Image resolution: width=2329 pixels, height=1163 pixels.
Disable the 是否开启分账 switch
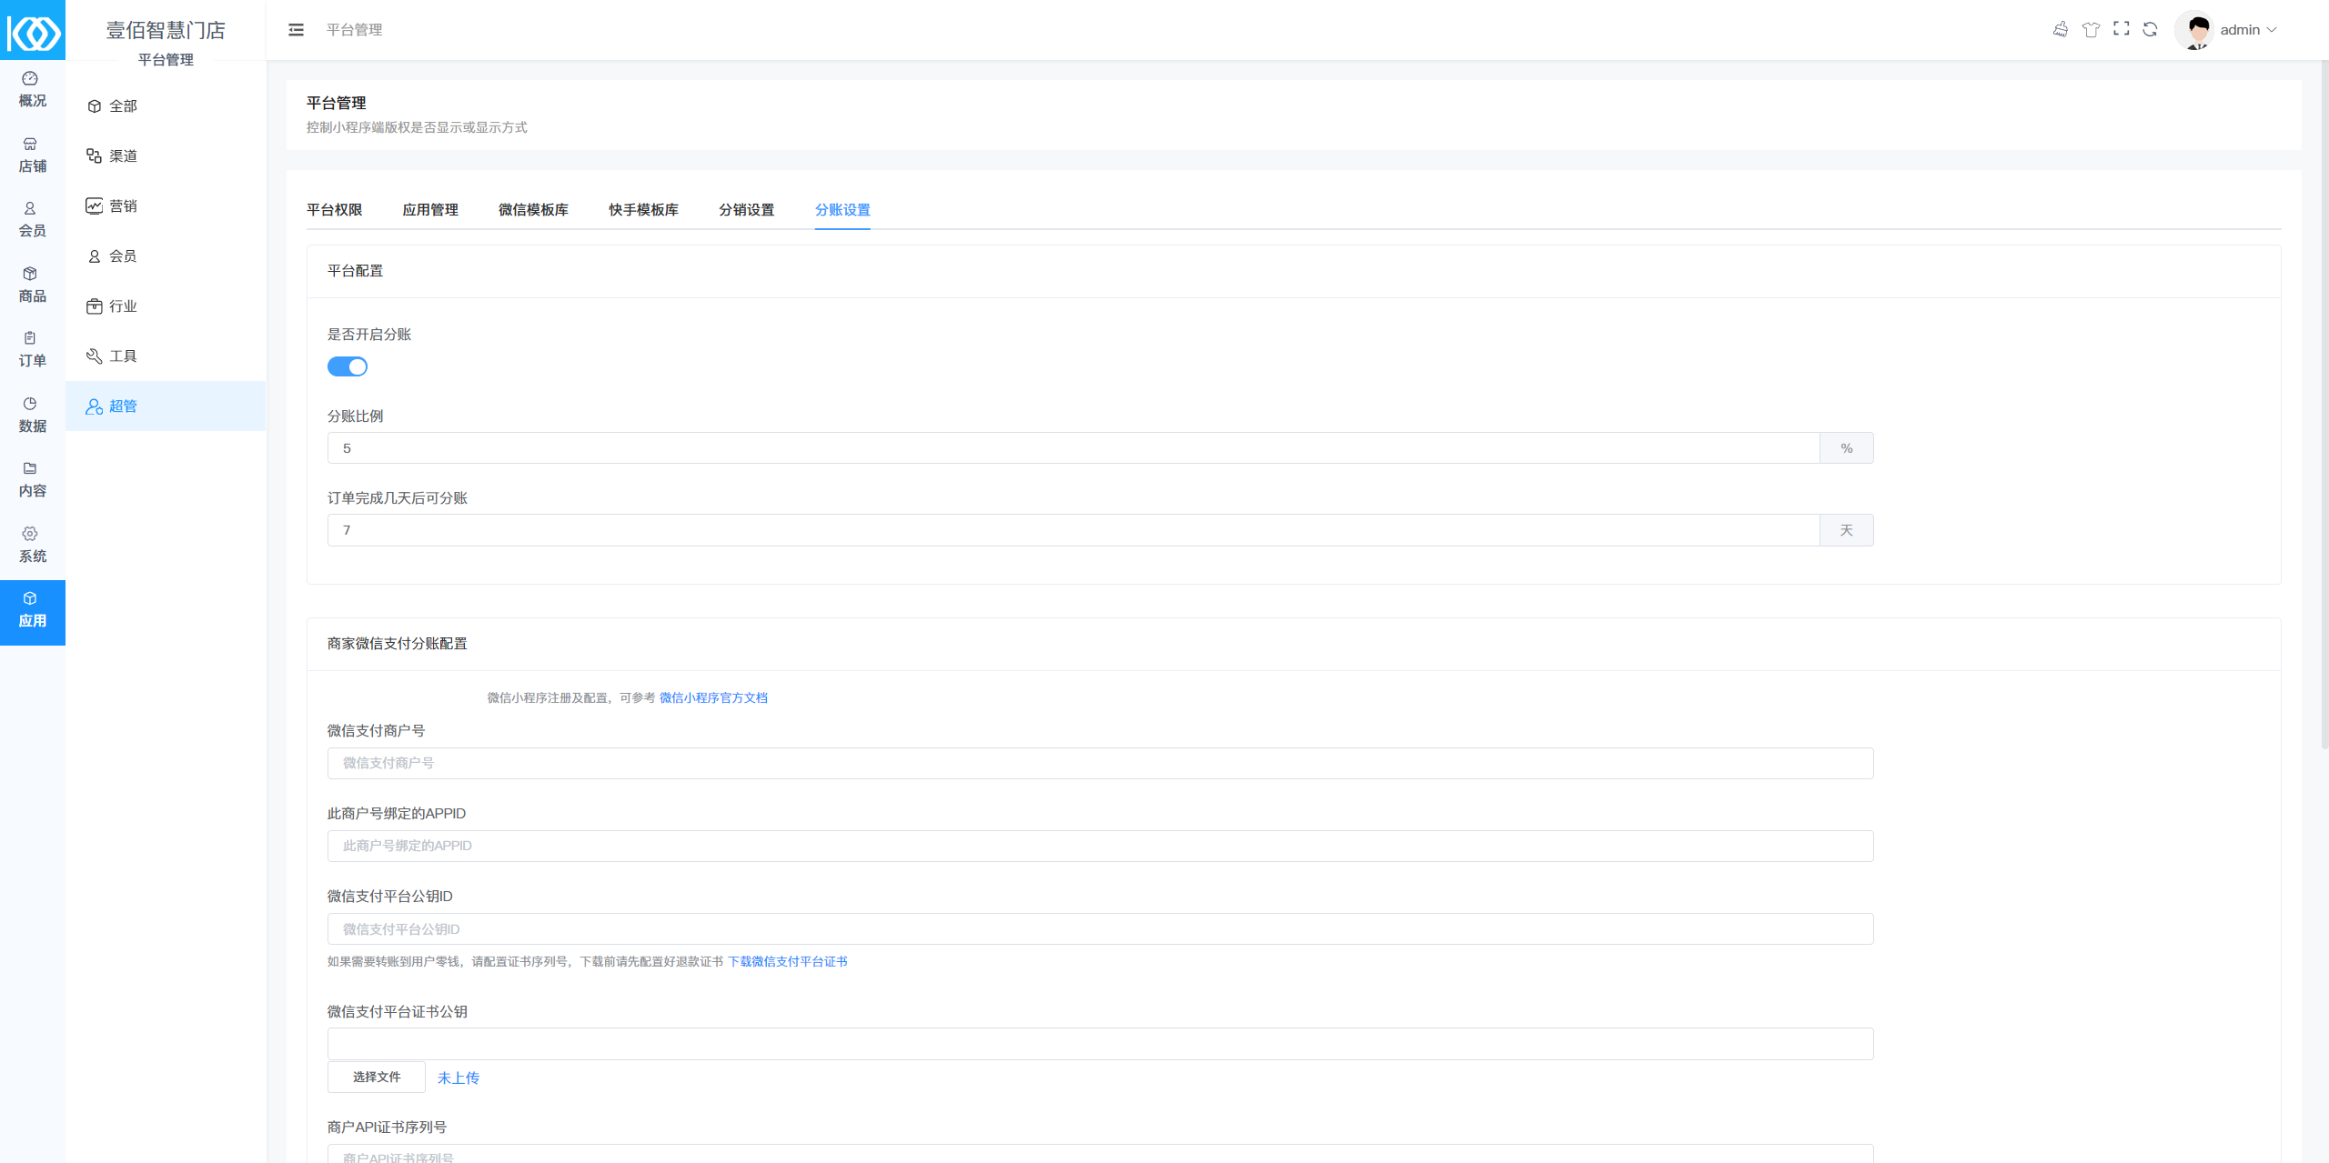(348, 366)
